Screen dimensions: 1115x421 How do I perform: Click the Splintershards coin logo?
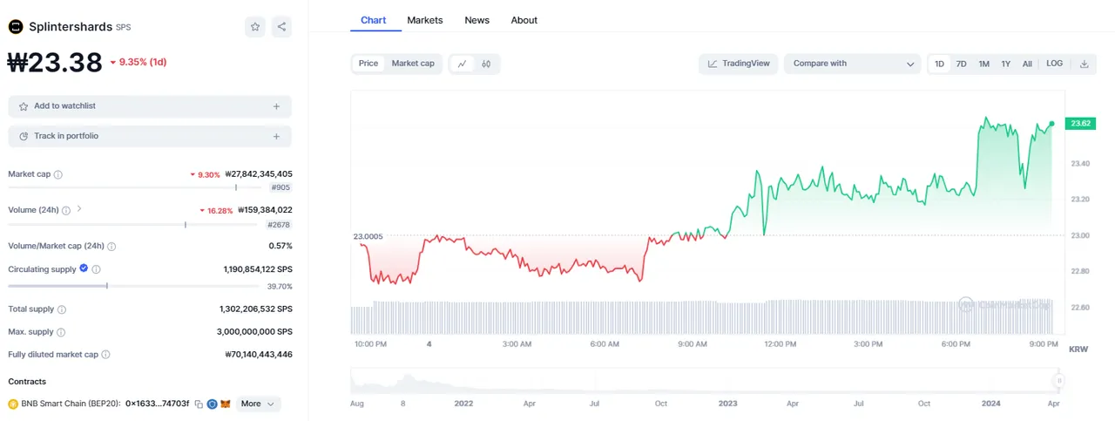coord(16,27)
